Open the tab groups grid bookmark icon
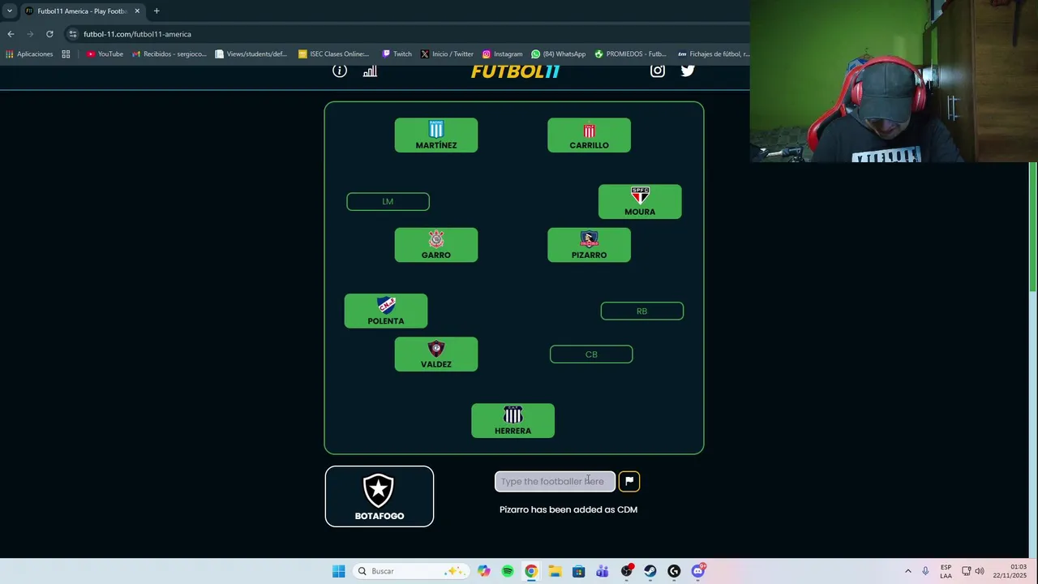The height and width of the screenshot is (584, 1038). 66,54
